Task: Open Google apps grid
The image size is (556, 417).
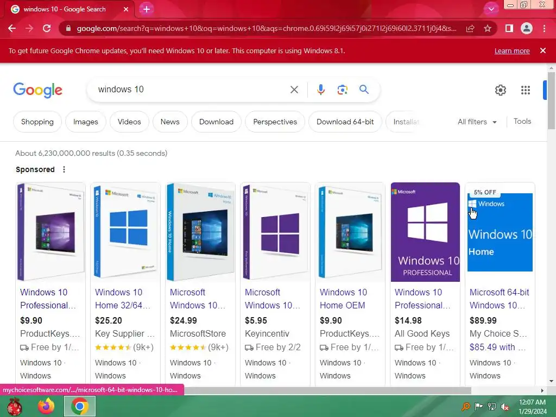Action: pyautogui.click(x=526, y=90)
